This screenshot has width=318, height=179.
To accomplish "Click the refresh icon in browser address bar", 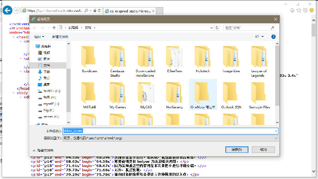I will 99,11.
